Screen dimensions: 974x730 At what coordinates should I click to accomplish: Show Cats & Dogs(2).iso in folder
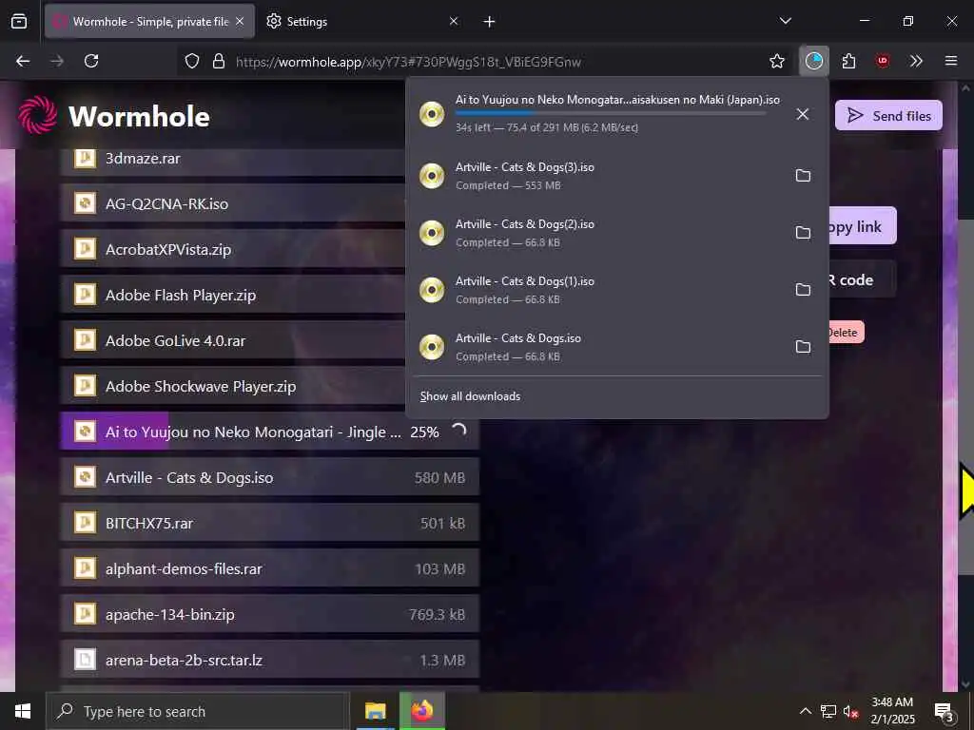803,233
